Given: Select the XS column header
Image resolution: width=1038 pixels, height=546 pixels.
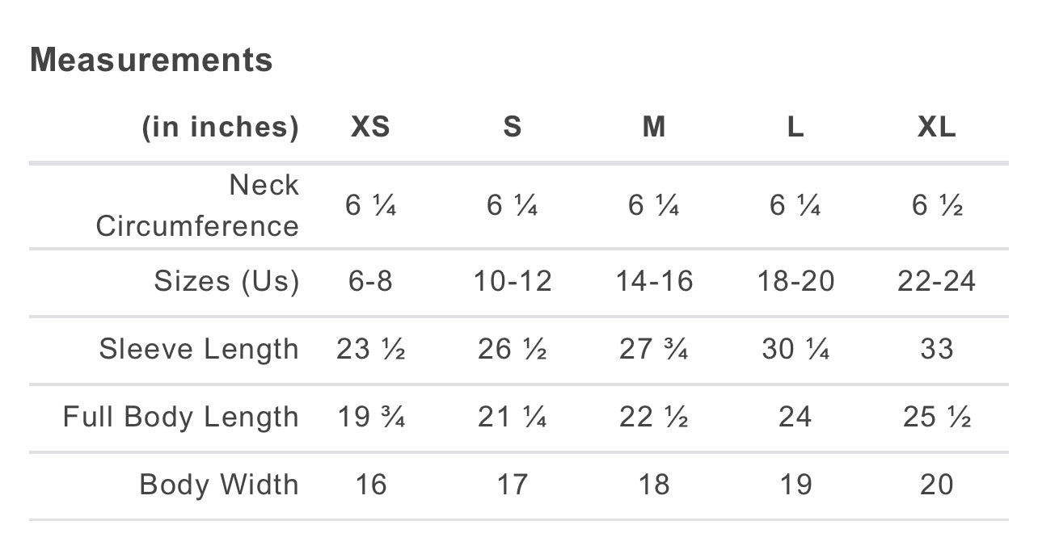Looking at the screenshot, I should pyautogui.click(x=370, y=127).
